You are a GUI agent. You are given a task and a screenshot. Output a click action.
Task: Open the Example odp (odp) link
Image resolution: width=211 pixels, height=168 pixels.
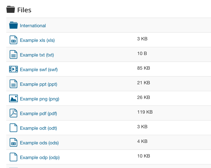click(x=40, y=158)
